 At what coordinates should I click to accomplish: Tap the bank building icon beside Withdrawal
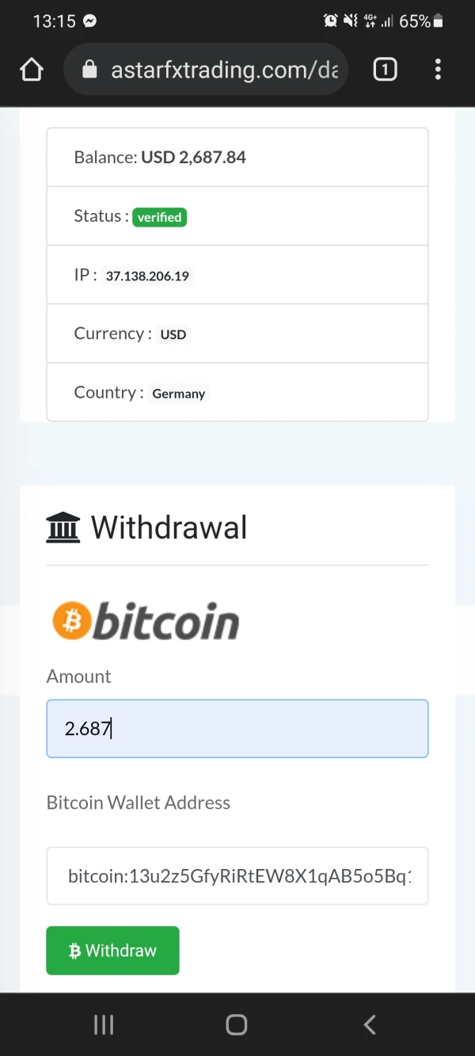[x=63, y=528]
